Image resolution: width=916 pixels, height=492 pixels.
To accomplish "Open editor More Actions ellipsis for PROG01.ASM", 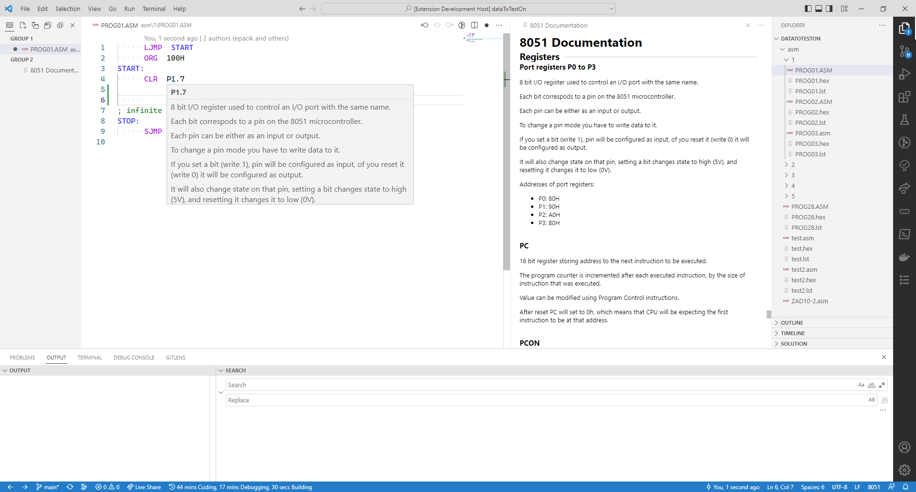I will (499, 25).
